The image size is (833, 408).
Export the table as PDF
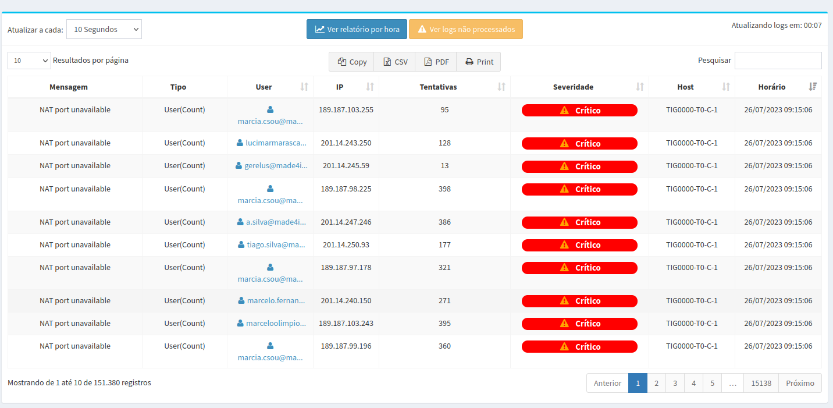pyautogui.click(x=436, y=62)
